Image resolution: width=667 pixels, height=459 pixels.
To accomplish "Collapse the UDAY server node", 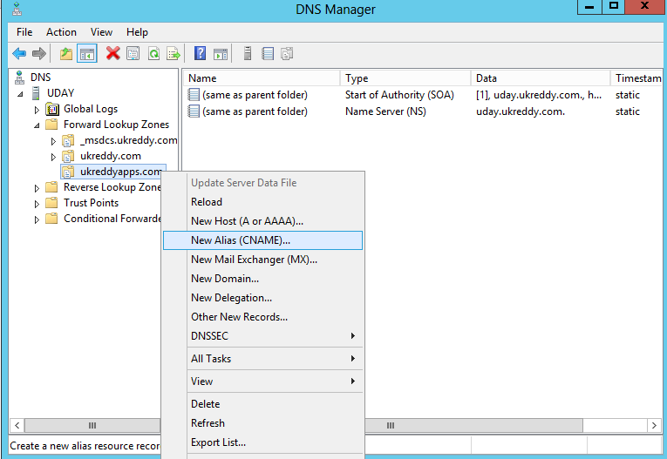I will click(20, 93).
